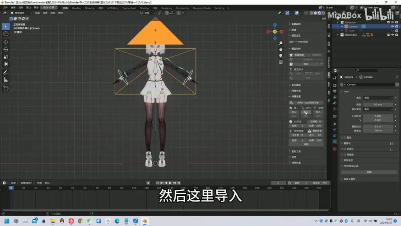401x226 pixels.
Task: Select the Transform tool
Action: (6, 64)
